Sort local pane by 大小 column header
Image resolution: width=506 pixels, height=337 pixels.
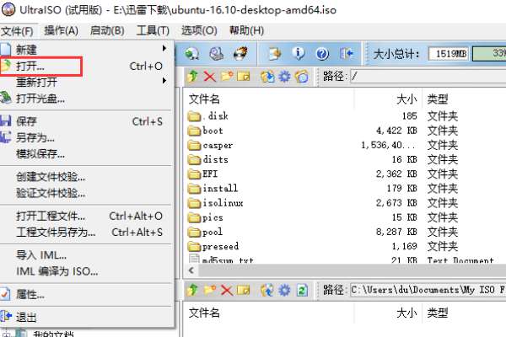(388, 313)
